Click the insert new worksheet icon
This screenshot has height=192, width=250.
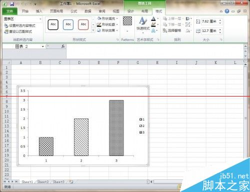click(71, 182)
